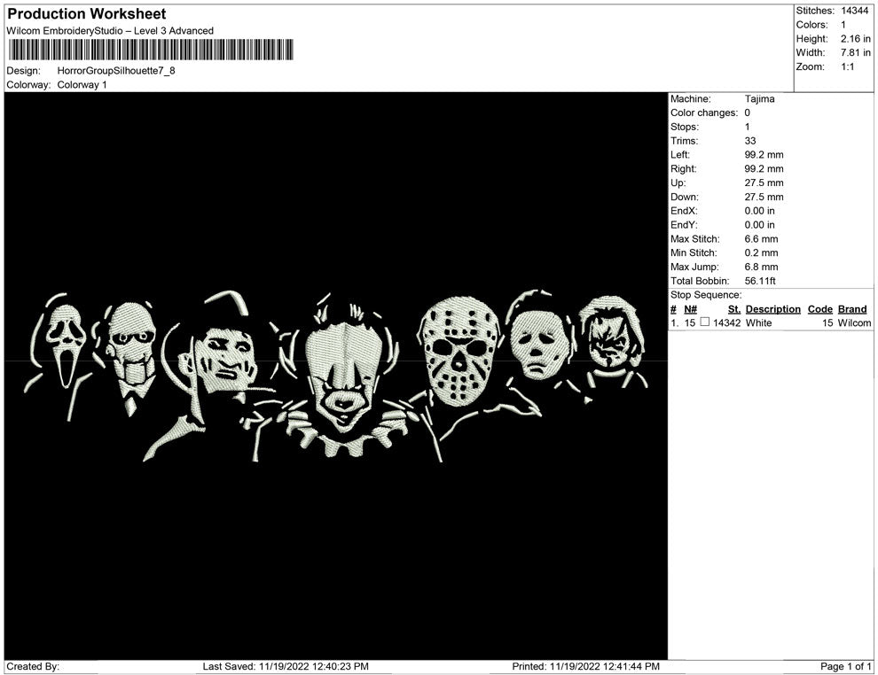Click the Stitches count 14344

tap(854, 11)
